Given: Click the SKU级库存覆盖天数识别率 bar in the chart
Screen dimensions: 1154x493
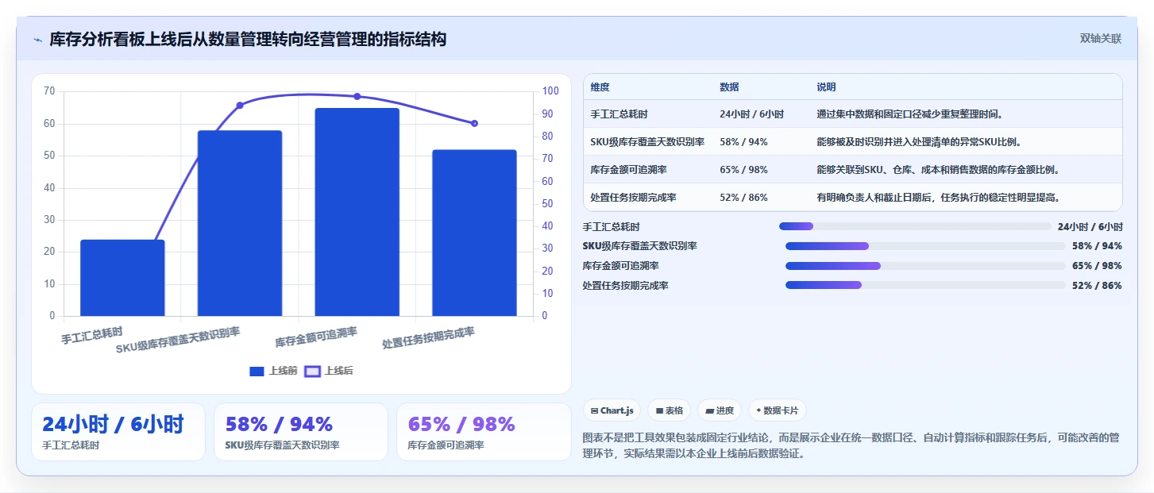Looking at the screenshot, I should point(240,223).
